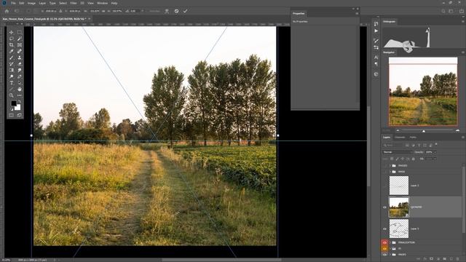The width and height of the screenshot is (466, 262).
Task: Open the Character panel icon
Action: coord(376,57)
